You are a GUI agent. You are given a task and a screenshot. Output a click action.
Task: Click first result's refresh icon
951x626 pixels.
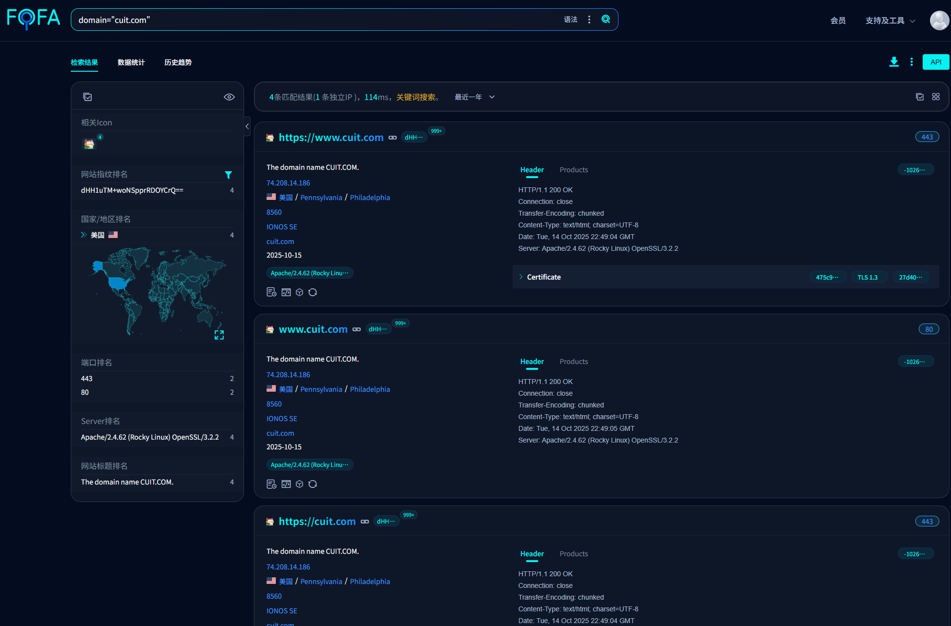313,292
